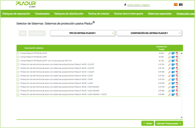Click the user icon beside Iniciar sesión

[x=125, y=5]
